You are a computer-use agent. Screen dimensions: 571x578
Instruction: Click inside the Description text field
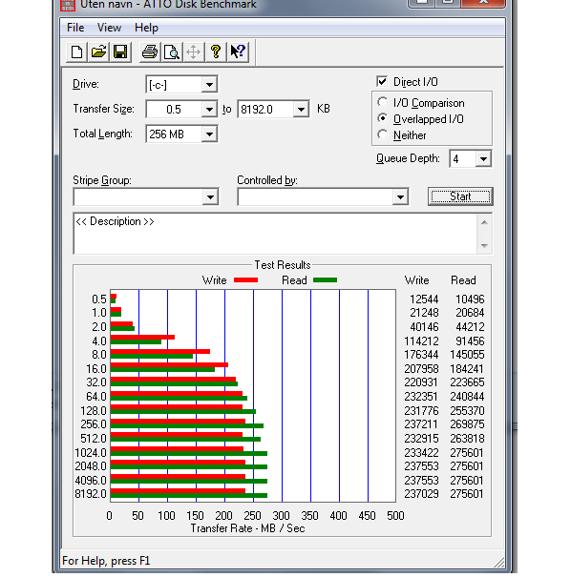coord(275,234)
